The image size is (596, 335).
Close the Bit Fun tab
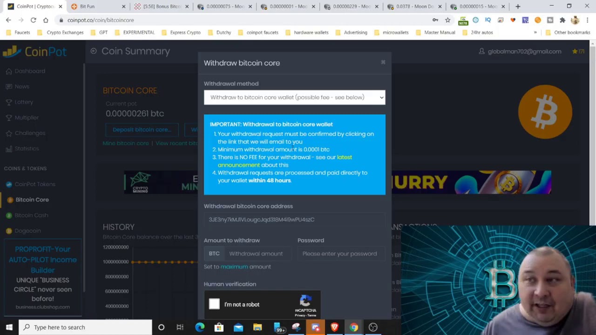click(x=124, y=7)
